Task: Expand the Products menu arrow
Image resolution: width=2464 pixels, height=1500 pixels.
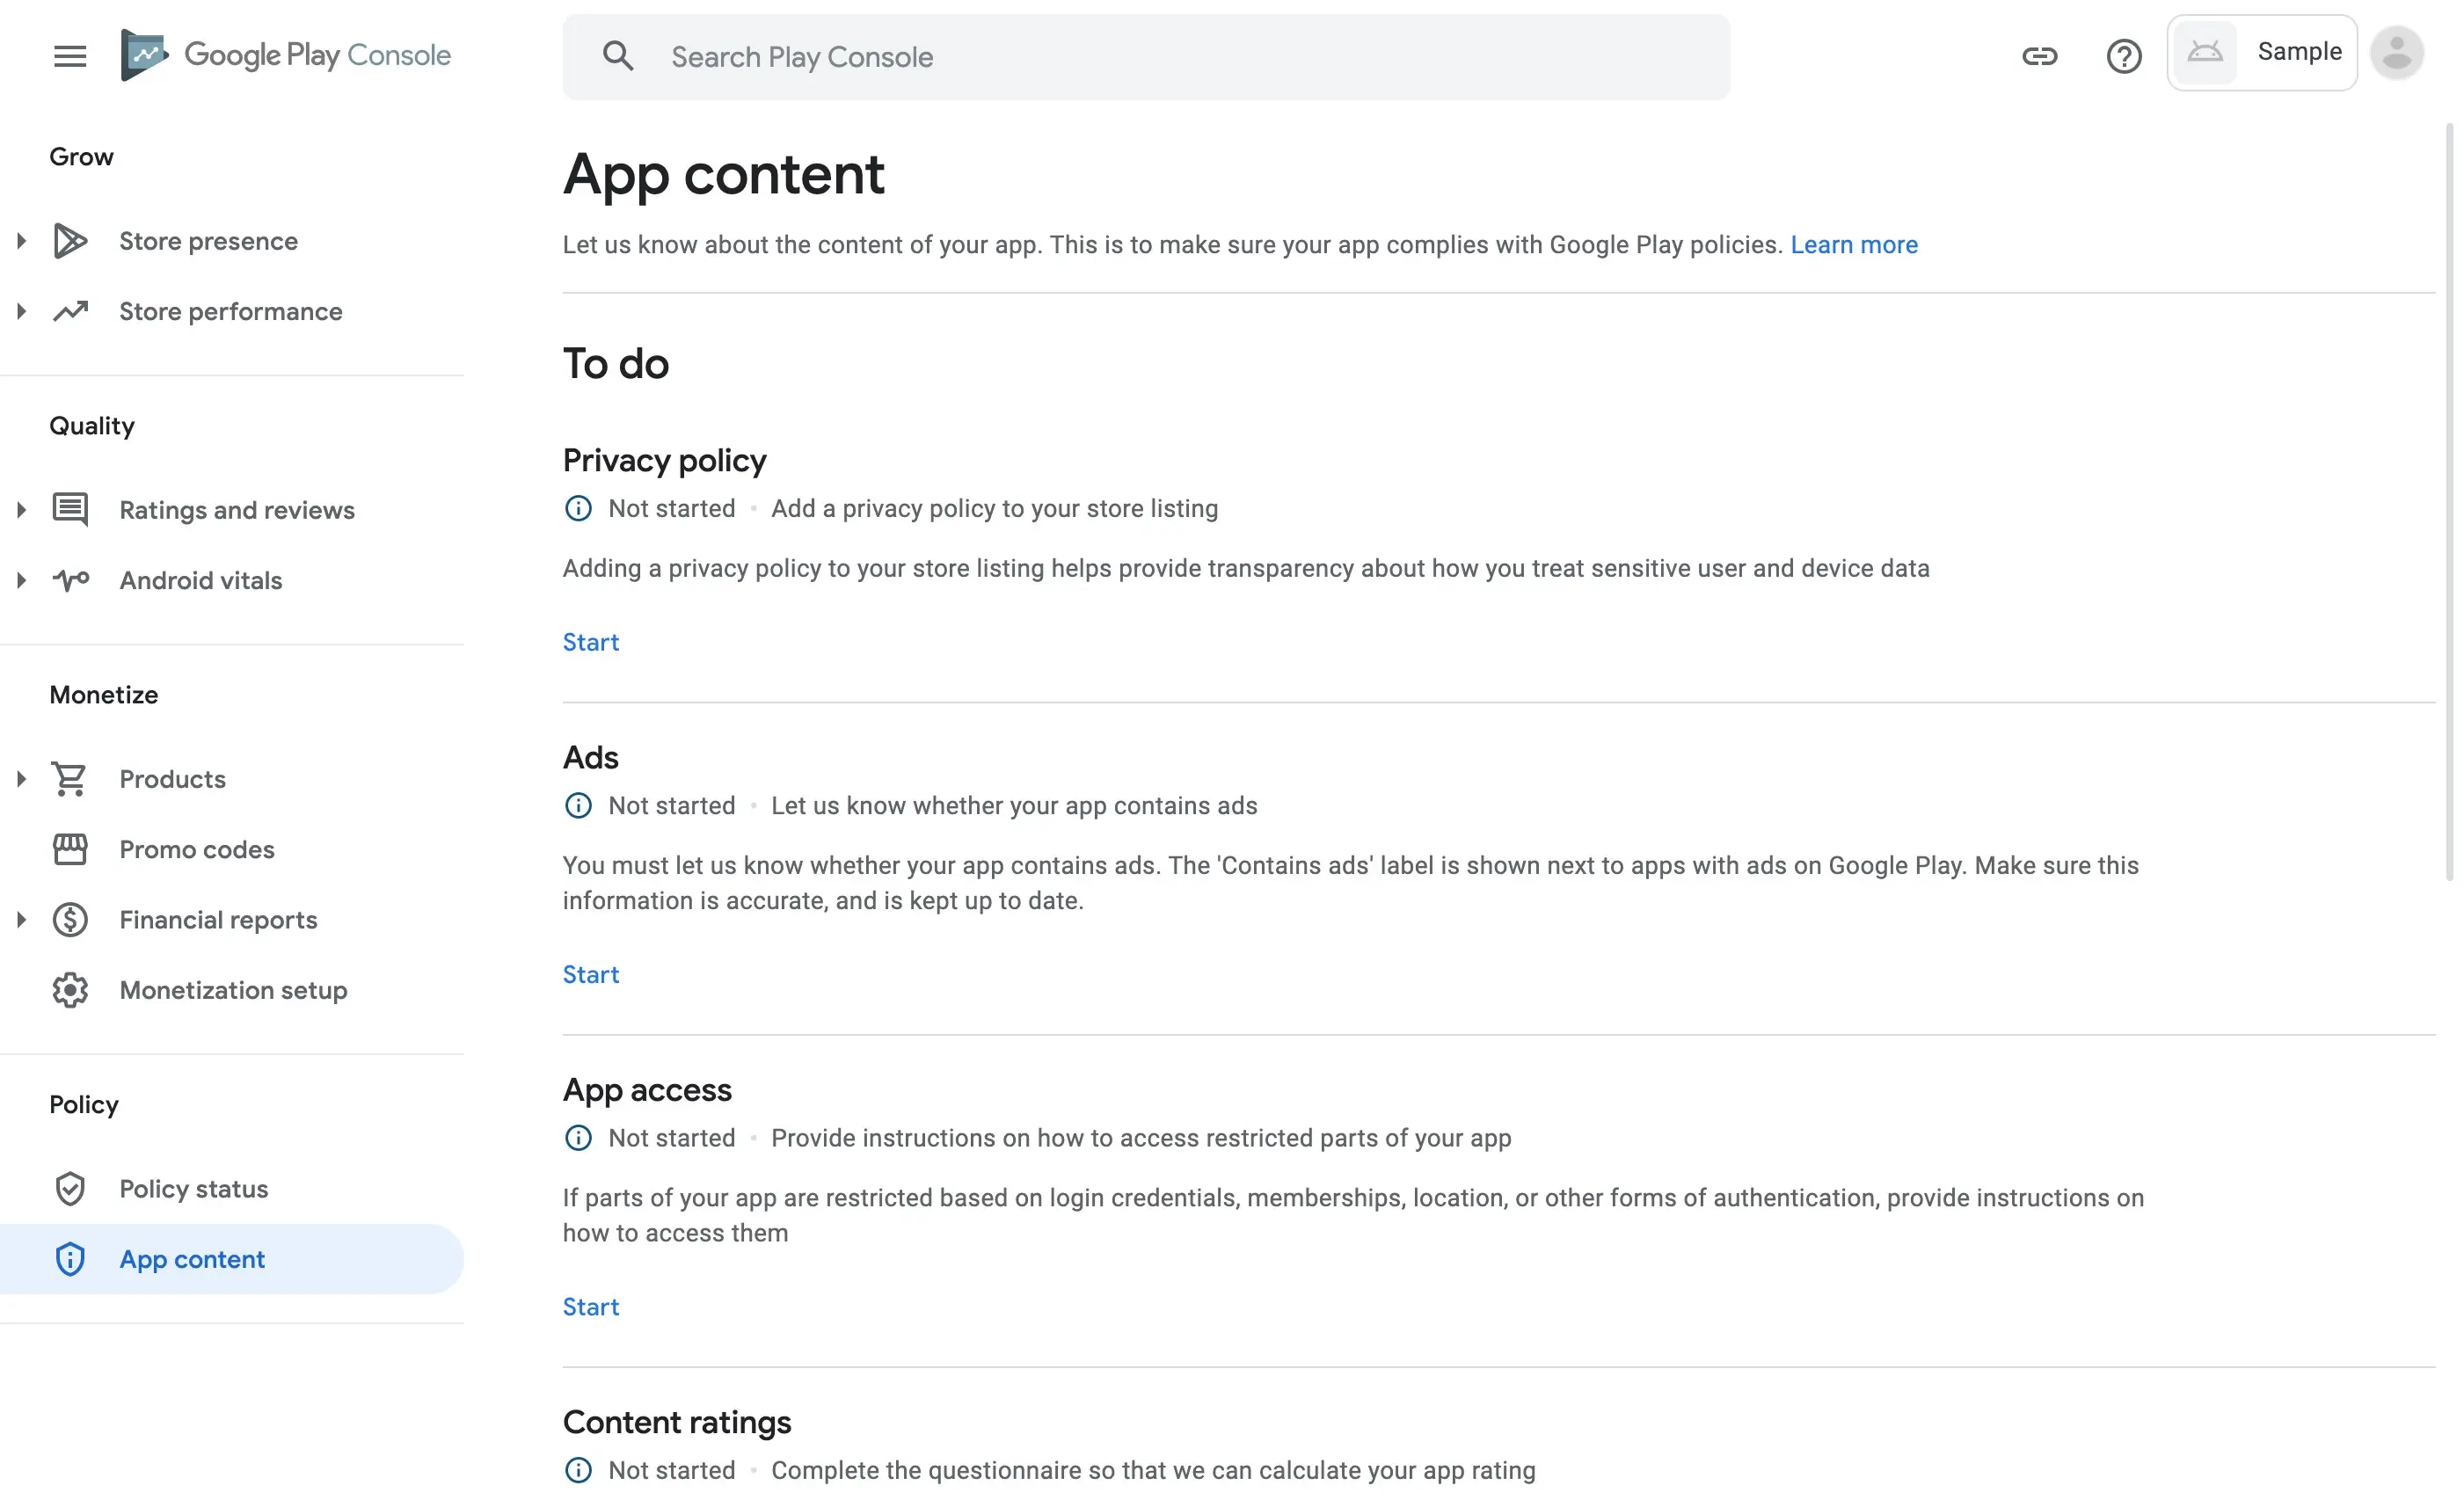Action: [21, 779]
